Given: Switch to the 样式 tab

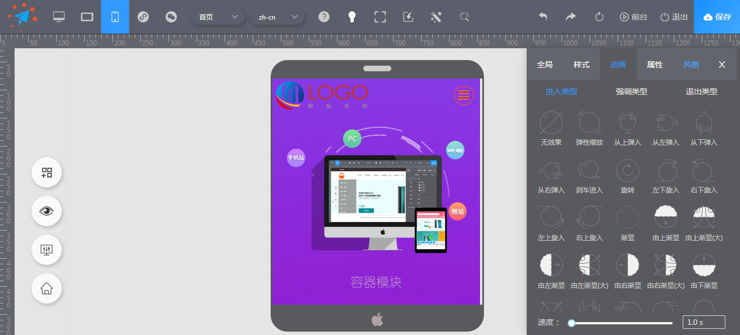Looking at the screenshot, I should 581,65.
